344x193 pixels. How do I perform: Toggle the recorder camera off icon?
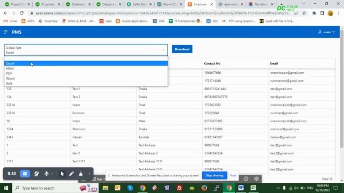(37, 174)
